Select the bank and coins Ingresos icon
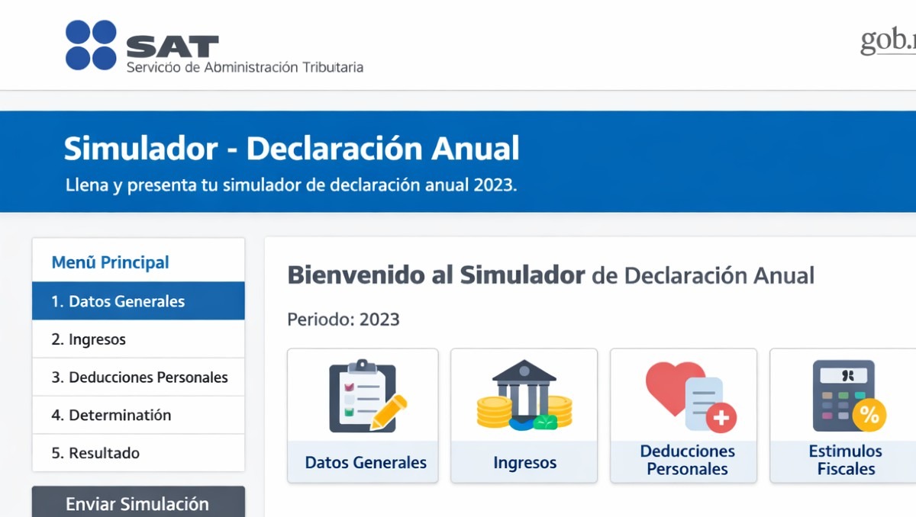The image size is (916, 517). coord(523,397)
